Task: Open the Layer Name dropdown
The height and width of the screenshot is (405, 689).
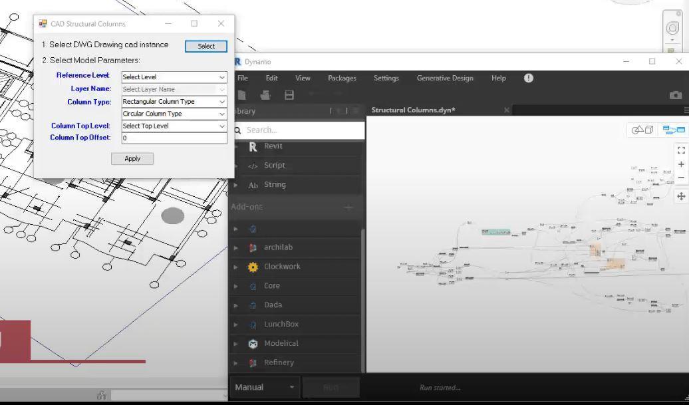Action: pyautogui.click(x=174, y=89)
